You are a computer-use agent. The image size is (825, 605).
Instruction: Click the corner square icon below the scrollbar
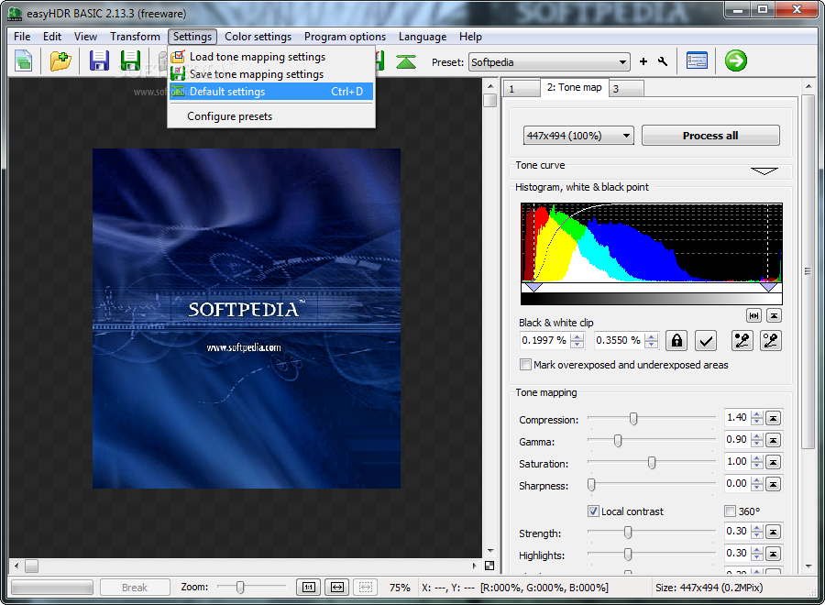489,566
